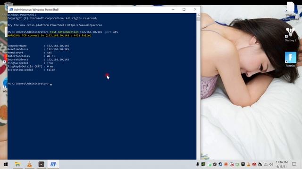Screen dimensions: 302x169
Task: Close the PowerShell window
Action: [x=195, y=9]
